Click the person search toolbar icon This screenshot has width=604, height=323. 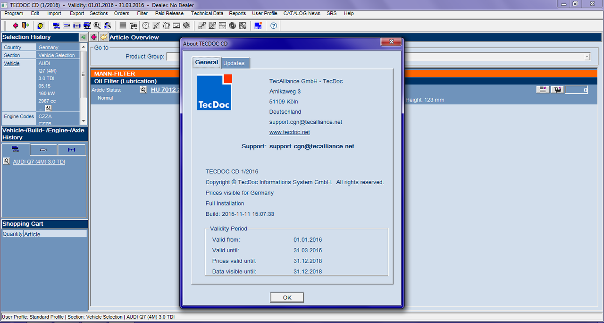[108, 25]
